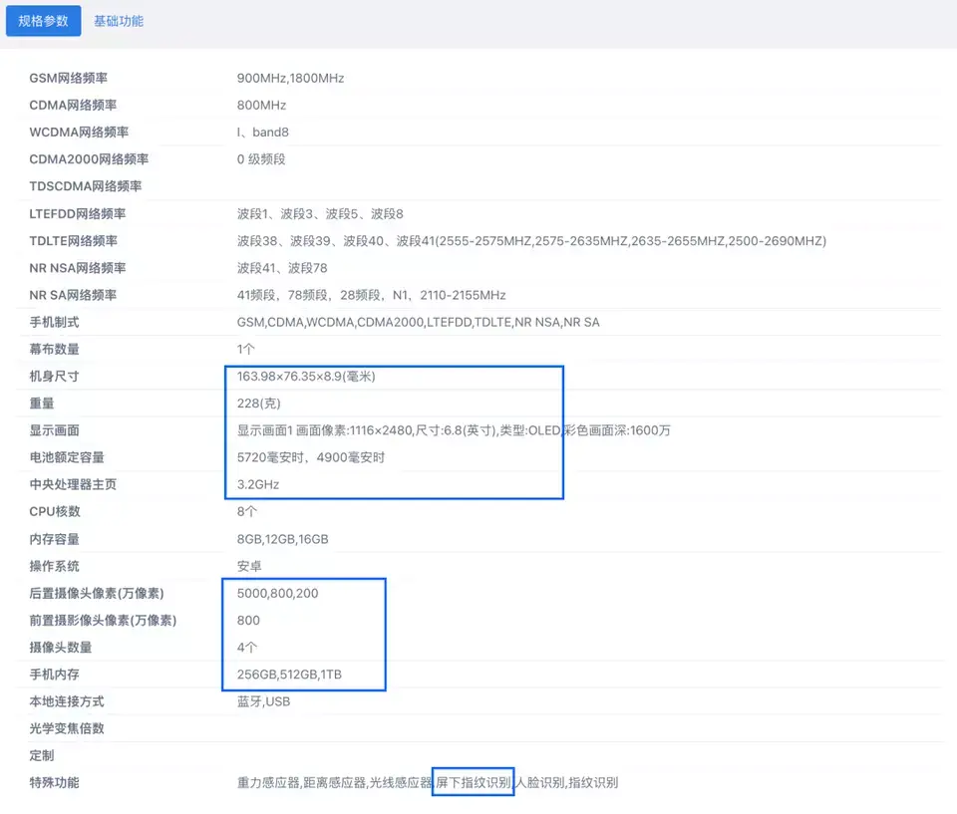957x814 pixels.
Task: Select the 后置摄像头像素(万像素) label
Action: (x=97, y=593)
